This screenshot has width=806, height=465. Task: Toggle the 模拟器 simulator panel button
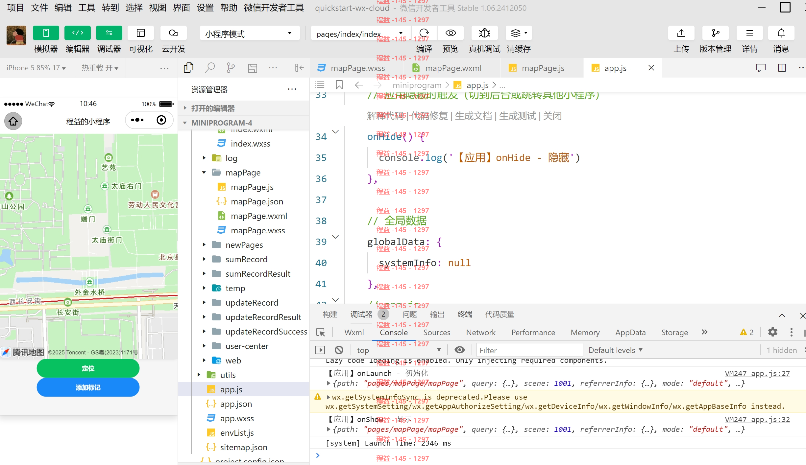pos(46,33)
